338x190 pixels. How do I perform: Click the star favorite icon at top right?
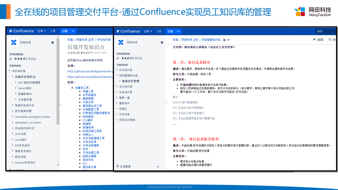(330, 40)
